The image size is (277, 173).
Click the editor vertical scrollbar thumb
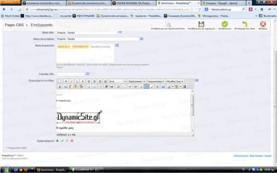point(192,105)
